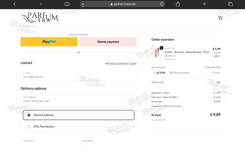Image resolution: width=245 pixels, height=153 pixels.
Task: Go back with the browser back arrow
Action: [15, 4]
